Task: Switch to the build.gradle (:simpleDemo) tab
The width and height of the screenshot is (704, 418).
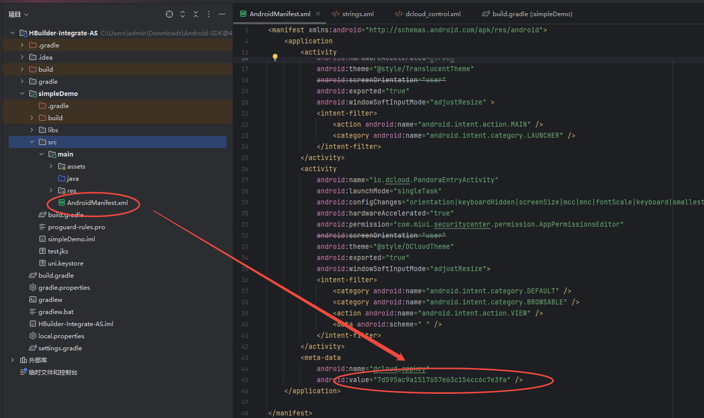Action: click(527, 14)
